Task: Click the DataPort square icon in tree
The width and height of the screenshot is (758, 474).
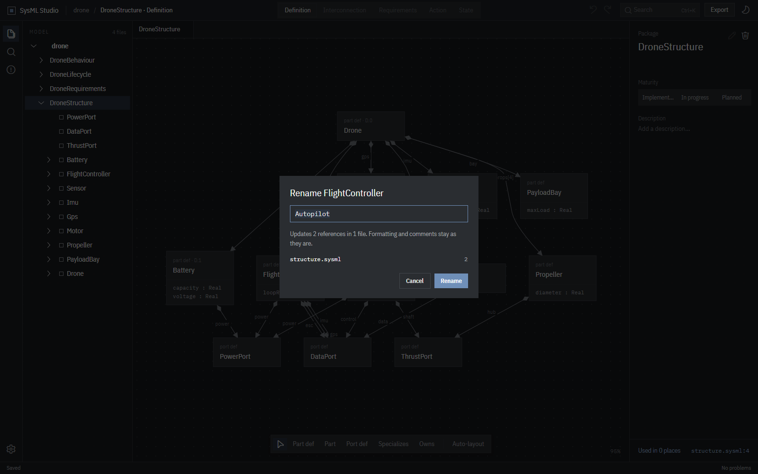Action: [x=61, y=131]
